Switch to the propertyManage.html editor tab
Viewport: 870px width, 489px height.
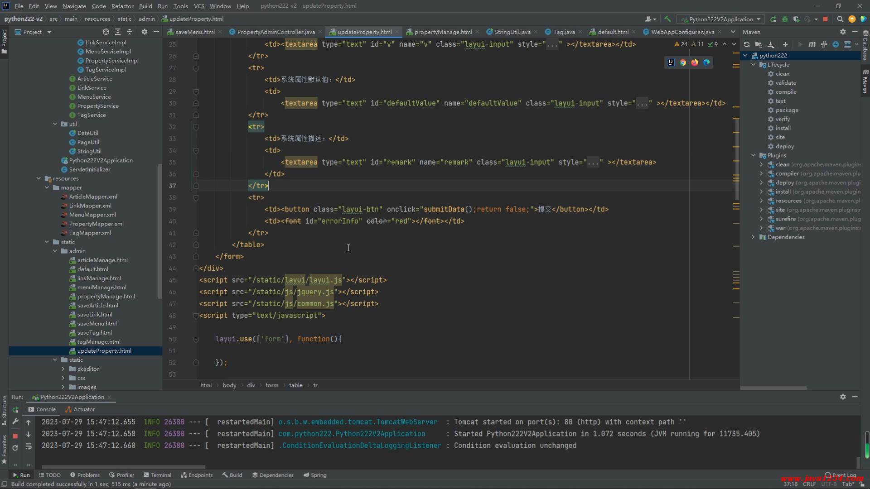[x=443, y=32]
